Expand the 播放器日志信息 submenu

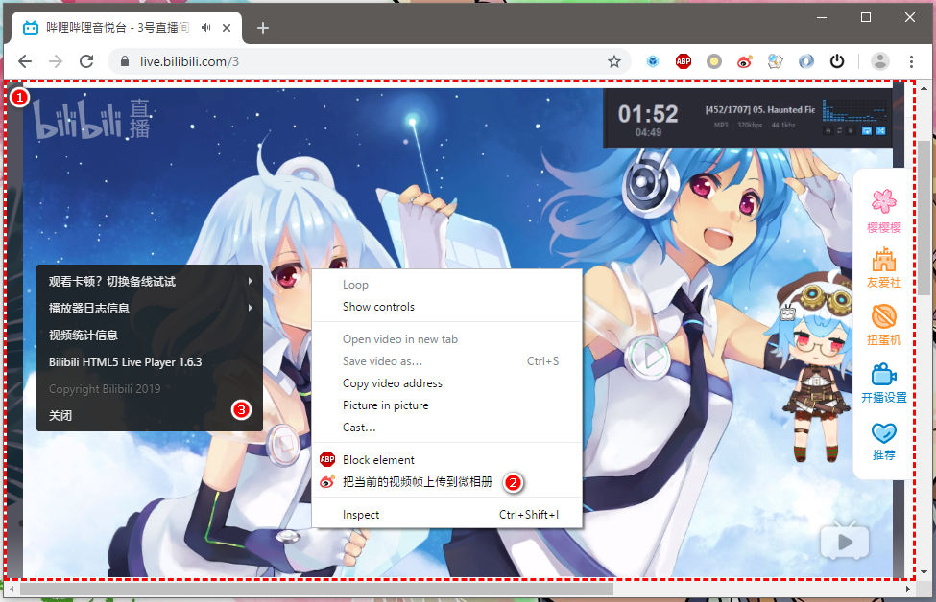coord(149,308)
